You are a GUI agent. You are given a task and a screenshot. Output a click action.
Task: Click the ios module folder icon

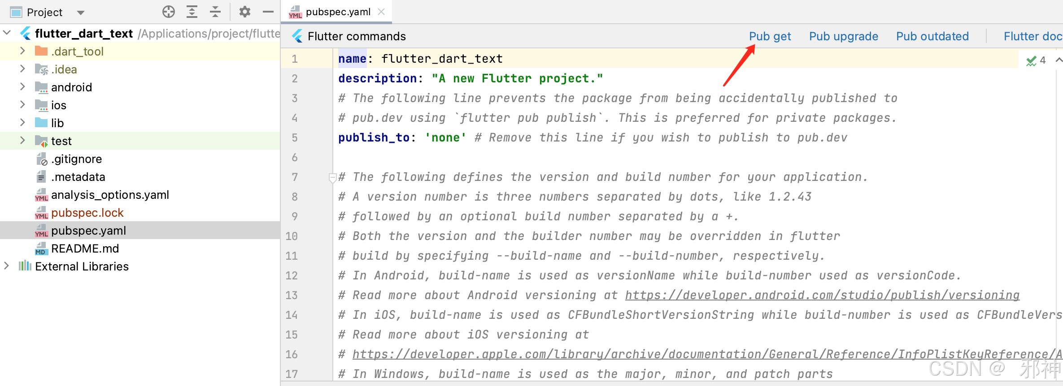(x=41, y=105)
